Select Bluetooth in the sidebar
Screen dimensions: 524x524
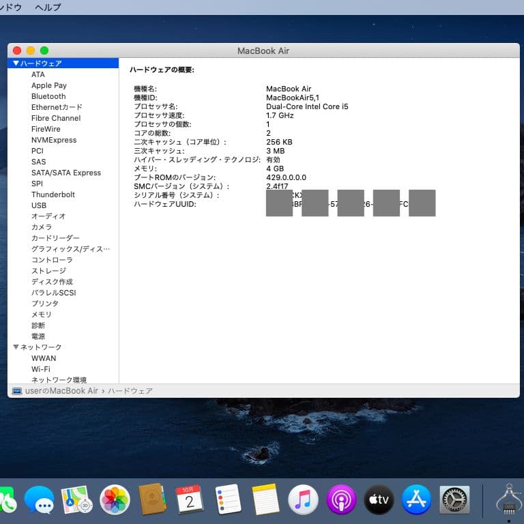(x=48, y=96)
